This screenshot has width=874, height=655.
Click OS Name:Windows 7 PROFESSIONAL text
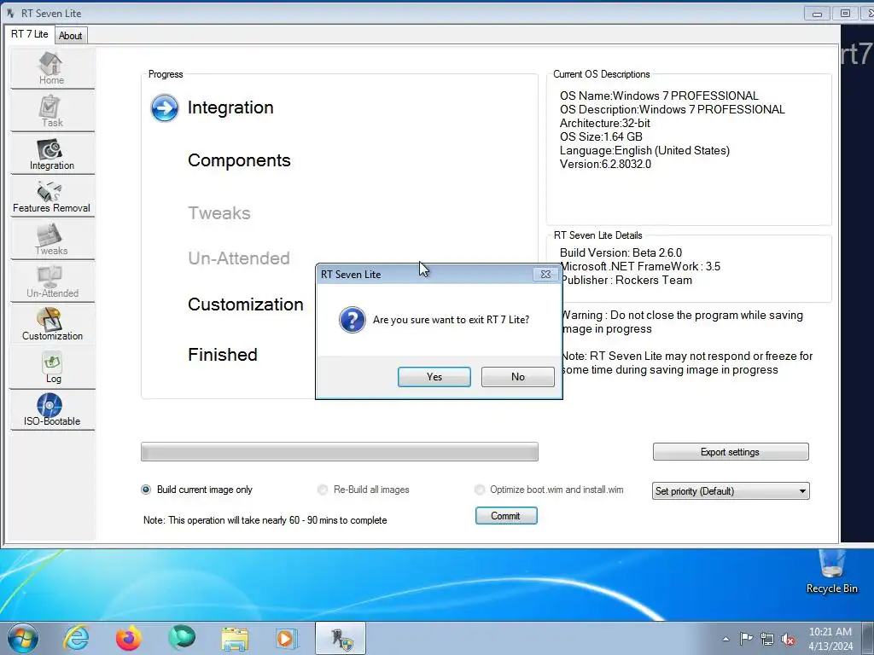tap(659, 96)
